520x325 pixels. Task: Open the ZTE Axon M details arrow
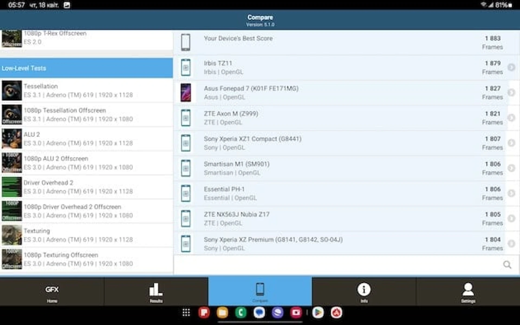511,118
